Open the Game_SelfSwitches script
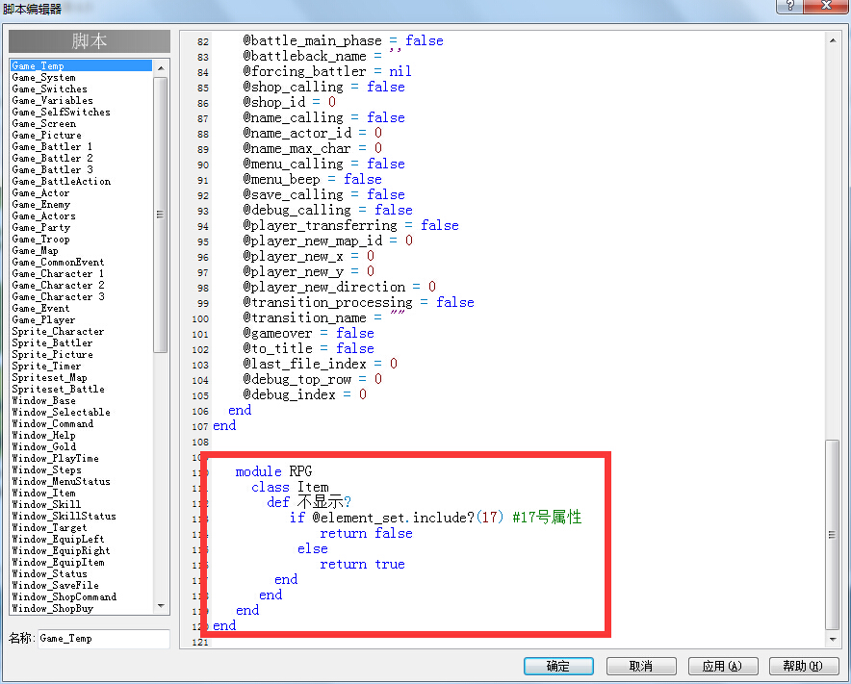Viewport: 851px width, 684px height. point(62,112)
